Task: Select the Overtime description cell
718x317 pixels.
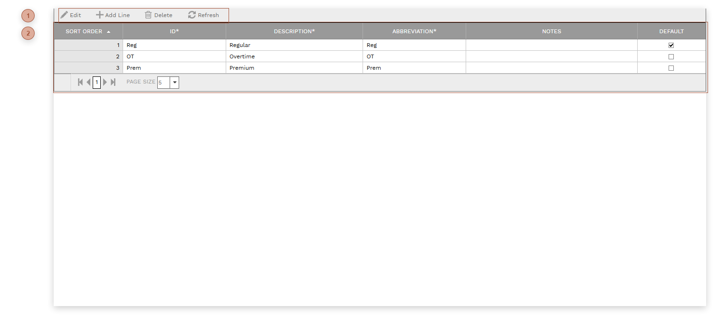Action: point(294,56)
